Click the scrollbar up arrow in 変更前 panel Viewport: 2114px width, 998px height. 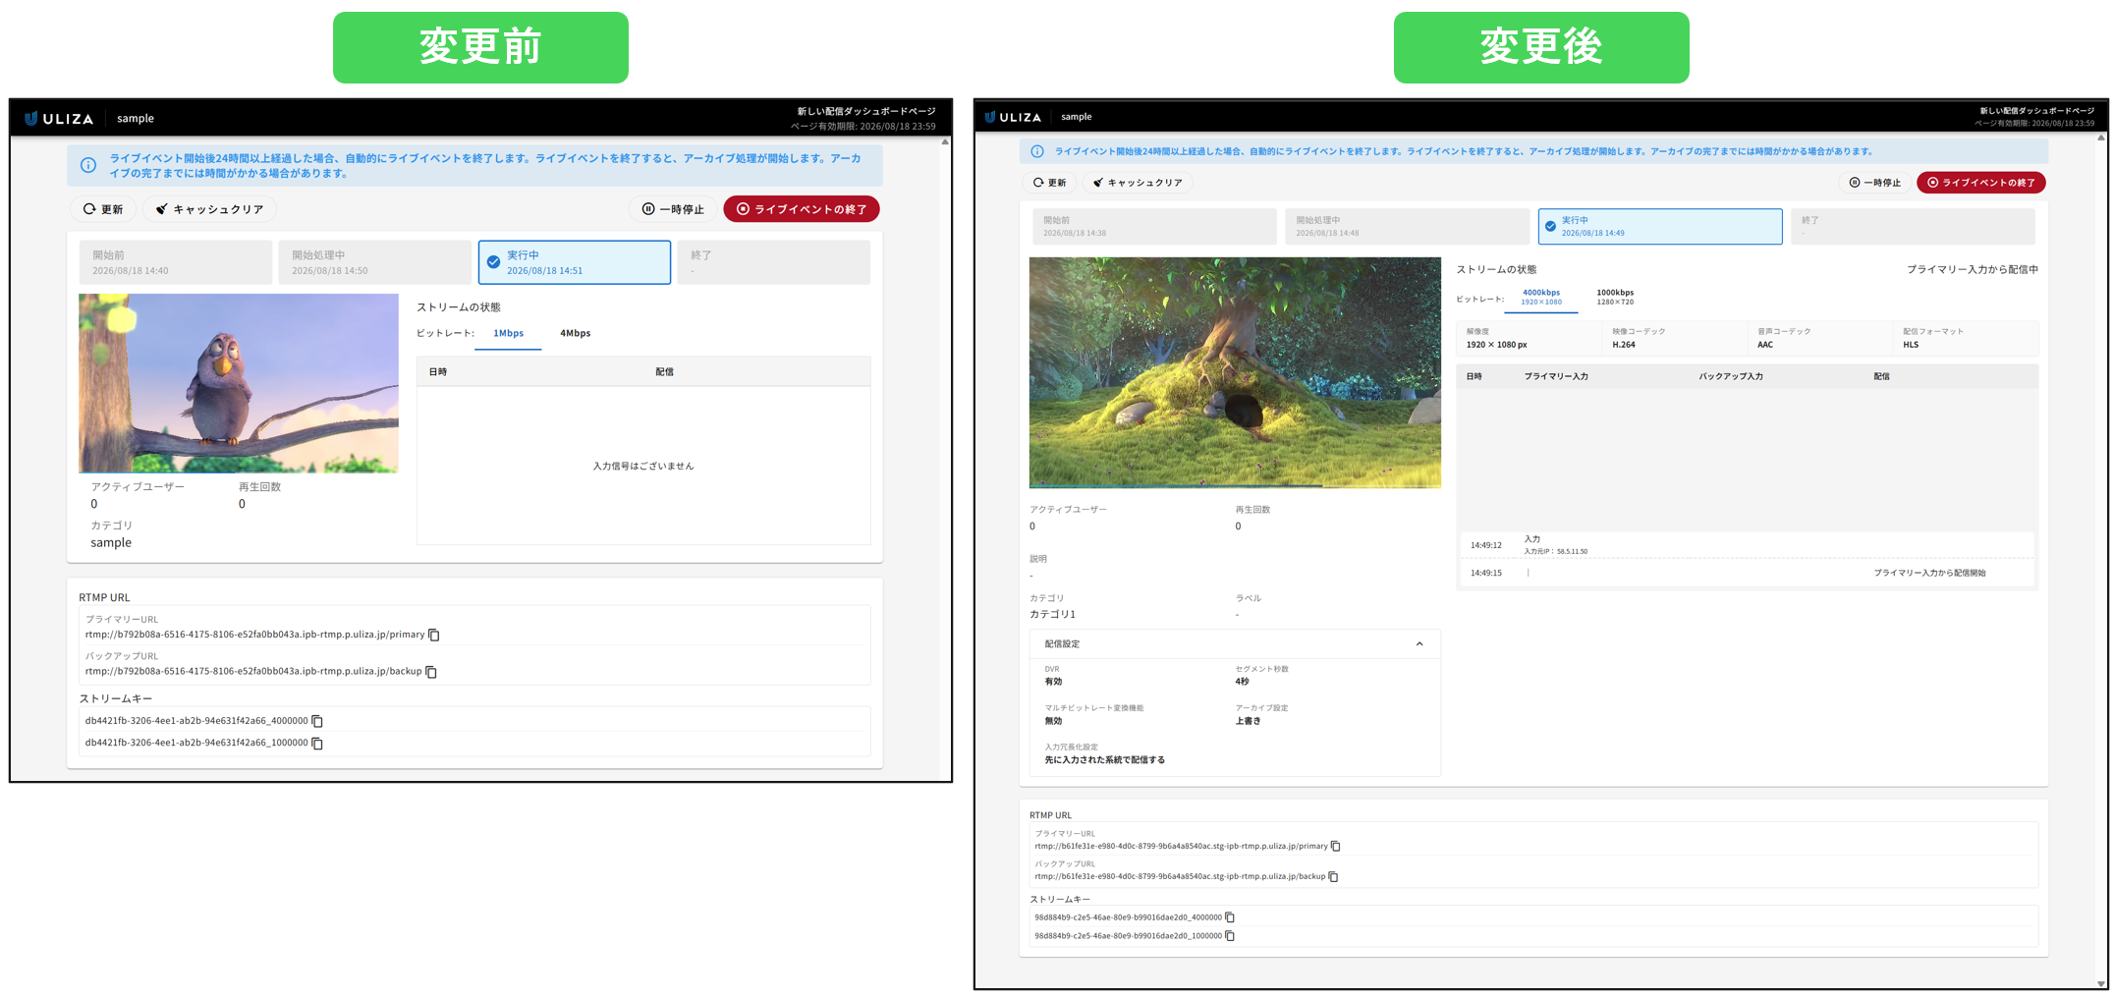click(x=945, y=142)
